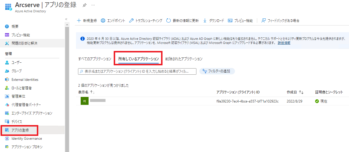This screenshot has width=349, height=152.
Task: Click the External Identities icon
Action: point(7,80)
